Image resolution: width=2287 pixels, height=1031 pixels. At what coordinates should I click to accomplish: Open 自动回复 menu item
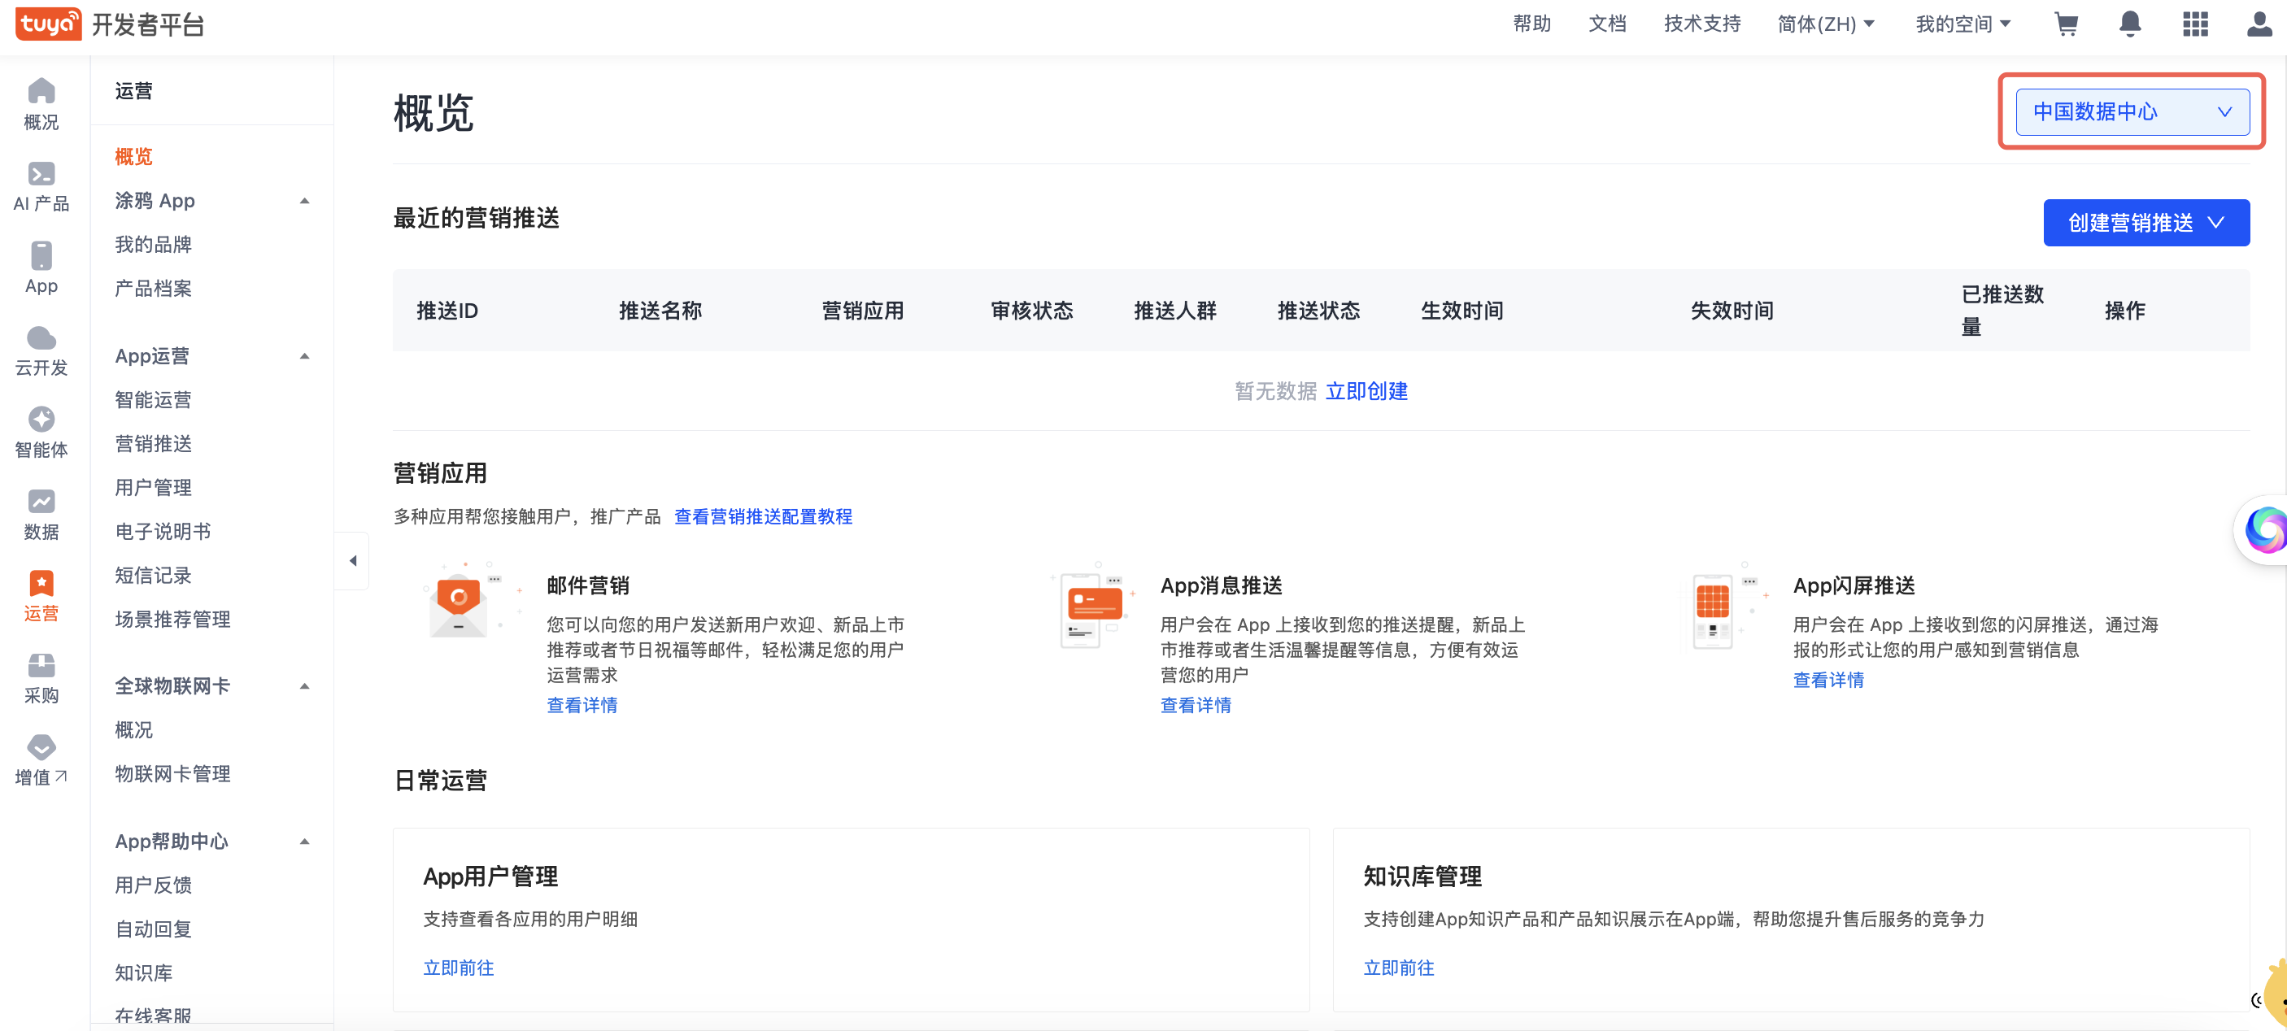[153, 929]
